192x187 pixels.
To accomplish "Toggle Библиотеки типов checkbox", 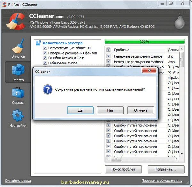I will click(45, 63).
